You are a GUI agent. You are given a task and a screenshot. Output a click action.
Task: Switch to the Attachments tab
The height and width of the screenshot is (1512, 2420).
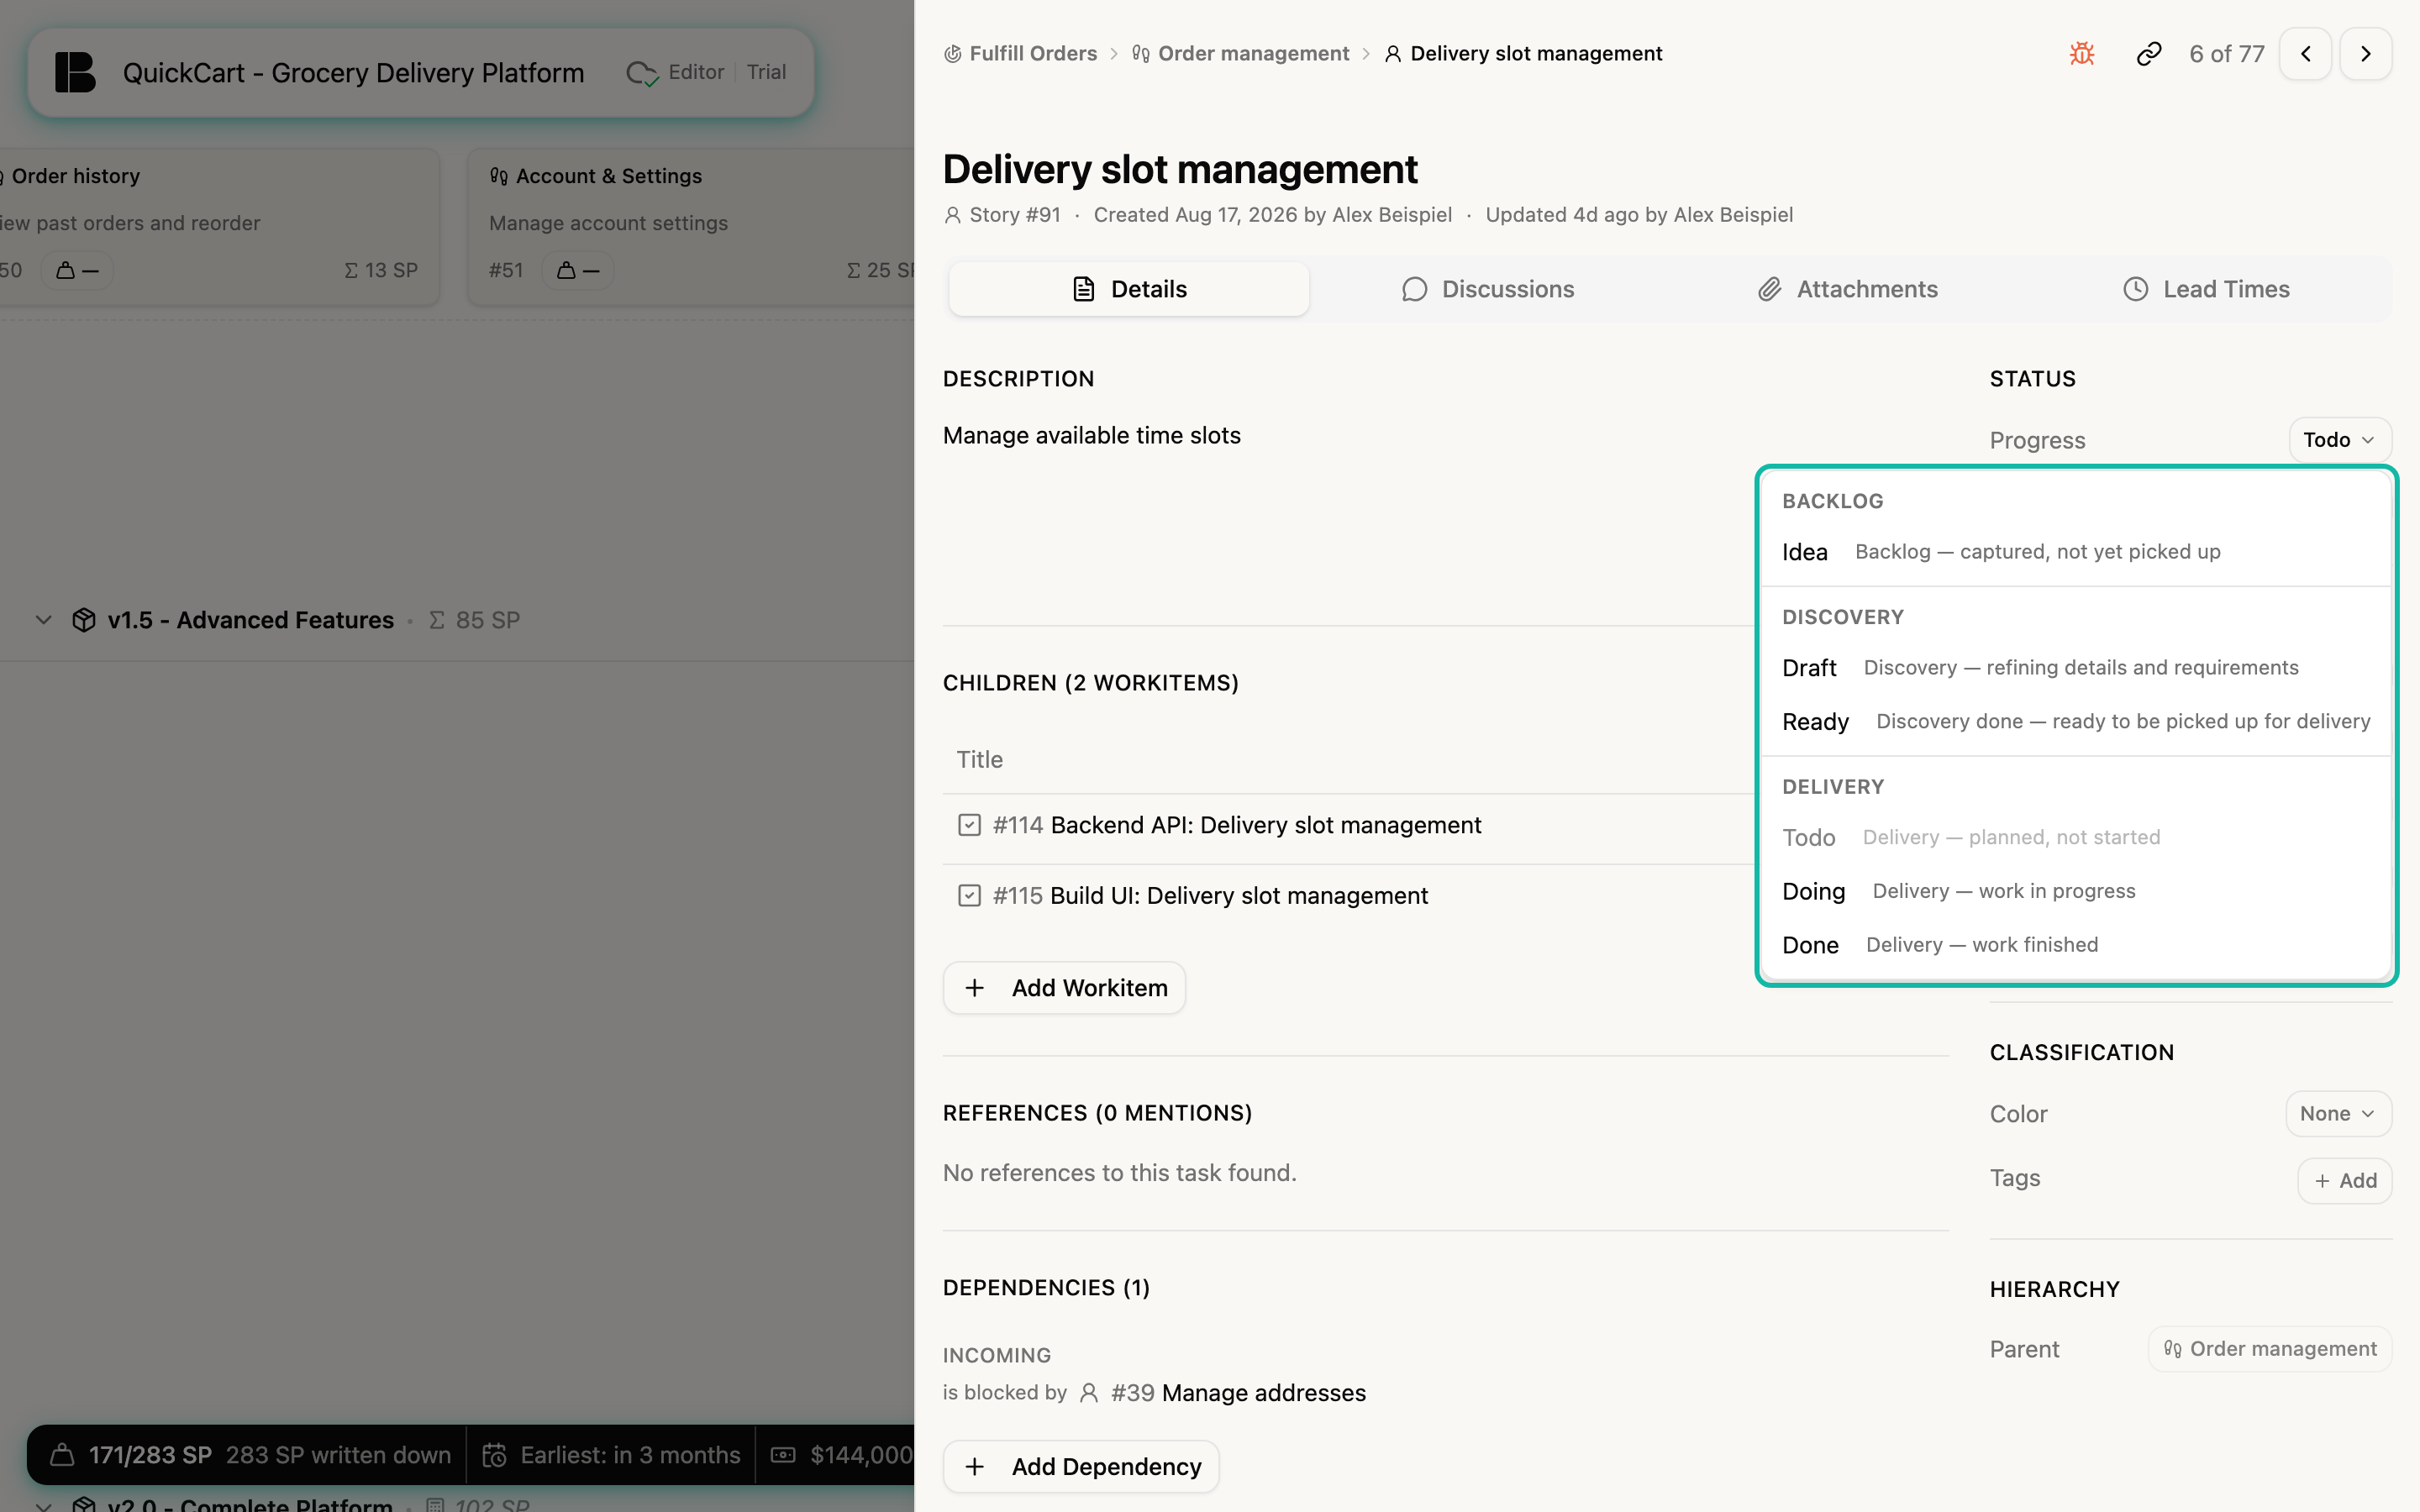(1848, 289)
